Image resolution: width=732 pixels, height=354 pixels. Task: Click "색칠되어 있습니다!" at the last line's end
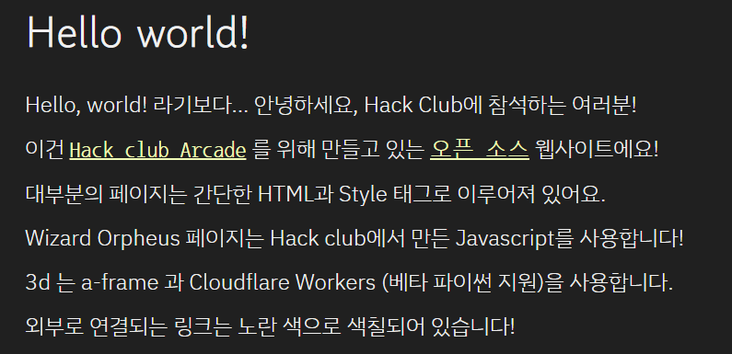coord(432,327)
